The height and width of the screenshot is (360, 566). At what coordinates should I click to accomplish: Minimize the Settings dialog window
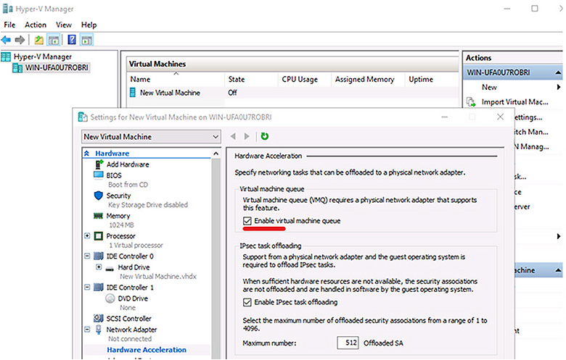click(445, 117)
